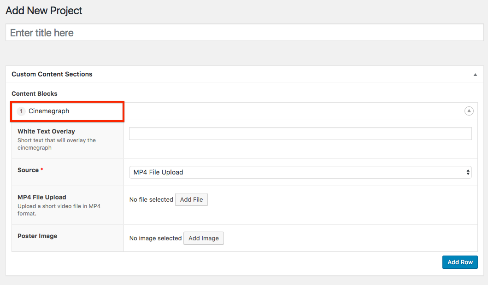Screen dimensions: 488x285
Task: Click the No image selected text
Action: coord(155,238)
